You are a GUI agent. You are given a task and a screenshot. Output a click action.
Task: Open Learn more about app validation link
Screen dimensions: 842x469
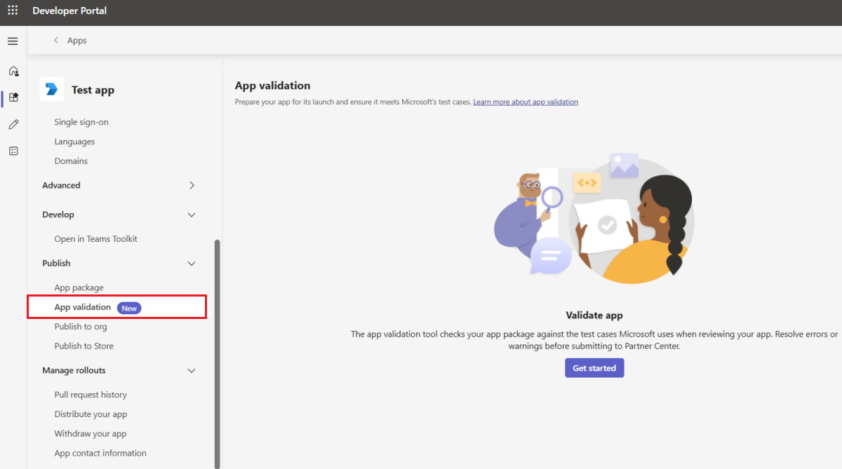pyautogui.click(x=526, y=102)
